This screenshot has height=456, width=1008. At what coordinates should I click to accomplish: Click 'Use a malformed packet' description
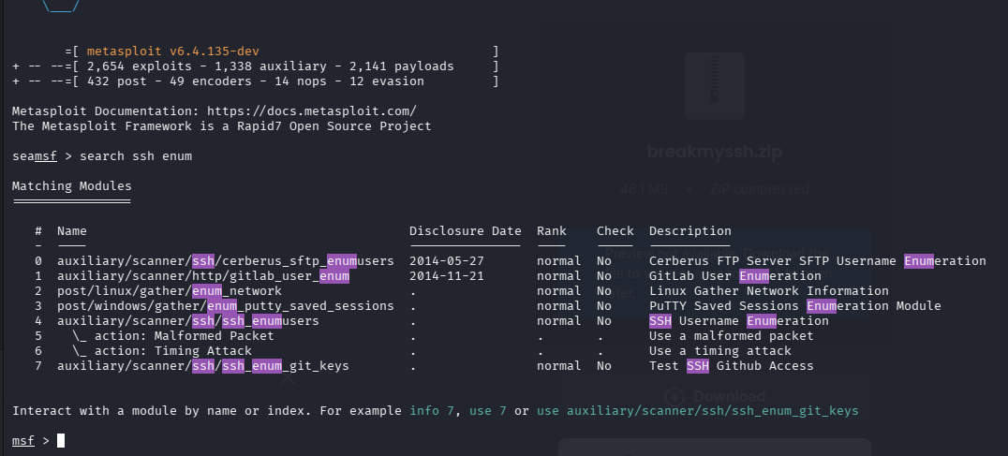coord(731,336)
